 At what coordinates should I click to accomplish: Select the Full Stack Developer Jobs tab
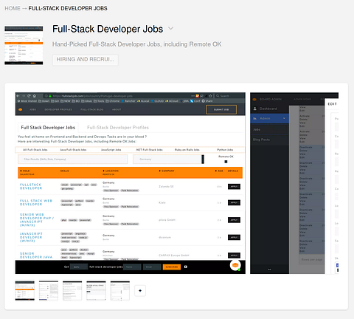tap(48, 128)
